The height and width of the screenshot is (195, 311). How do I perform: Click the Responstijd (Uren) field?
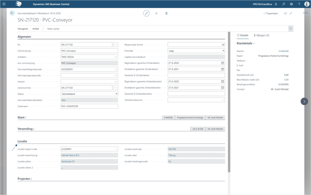point(197,45)
